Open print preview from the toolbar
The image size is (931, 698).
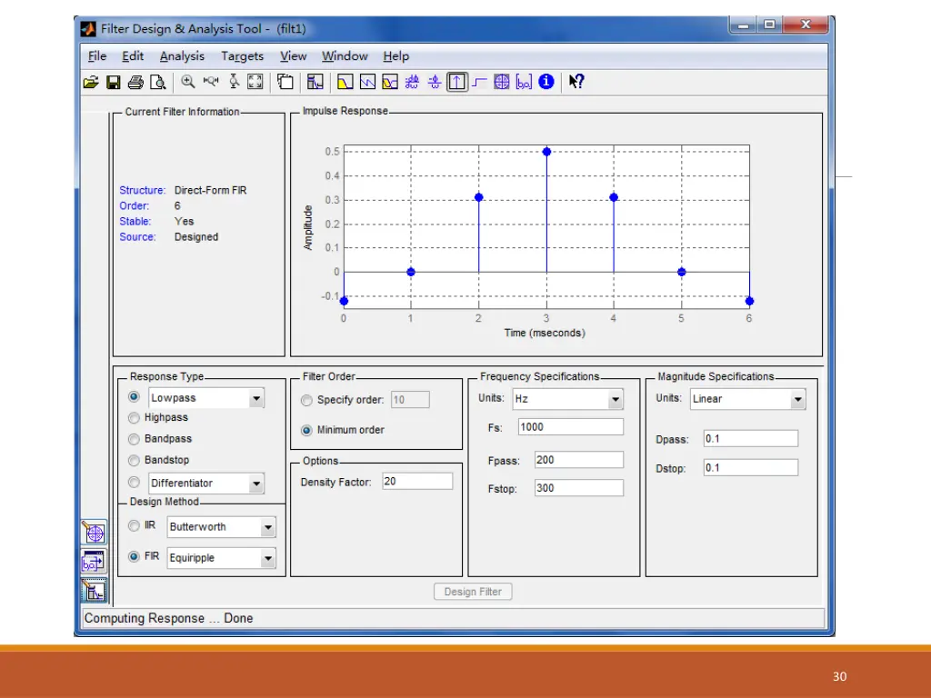(x=157, y=82)
